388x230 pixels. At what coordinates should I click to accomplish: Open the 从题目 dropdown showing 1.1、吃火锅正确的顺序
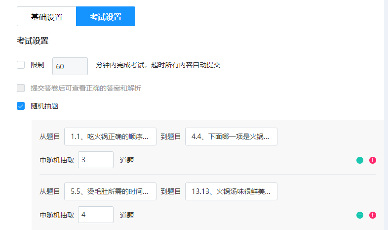coord(111,137)
